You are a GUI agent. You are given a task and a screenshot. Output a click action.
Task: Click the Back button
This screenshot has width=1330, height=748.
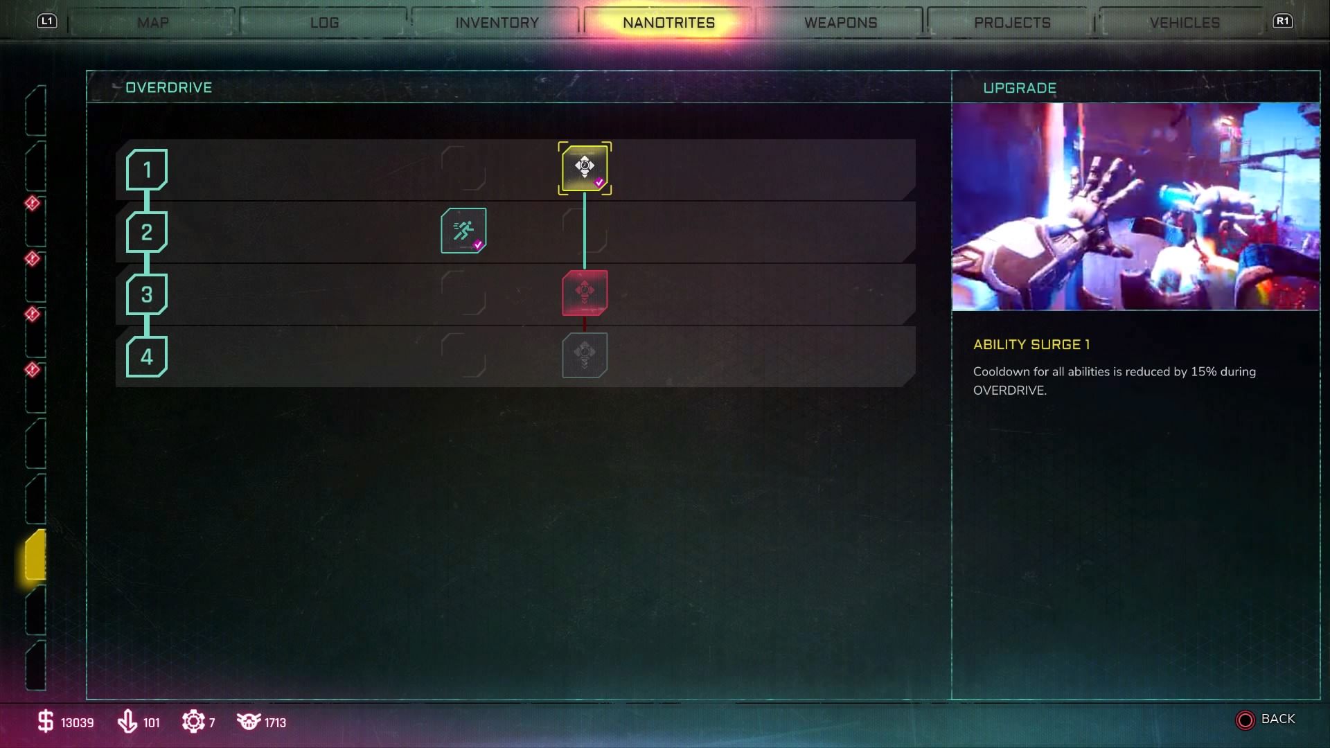coord(1266,720)
